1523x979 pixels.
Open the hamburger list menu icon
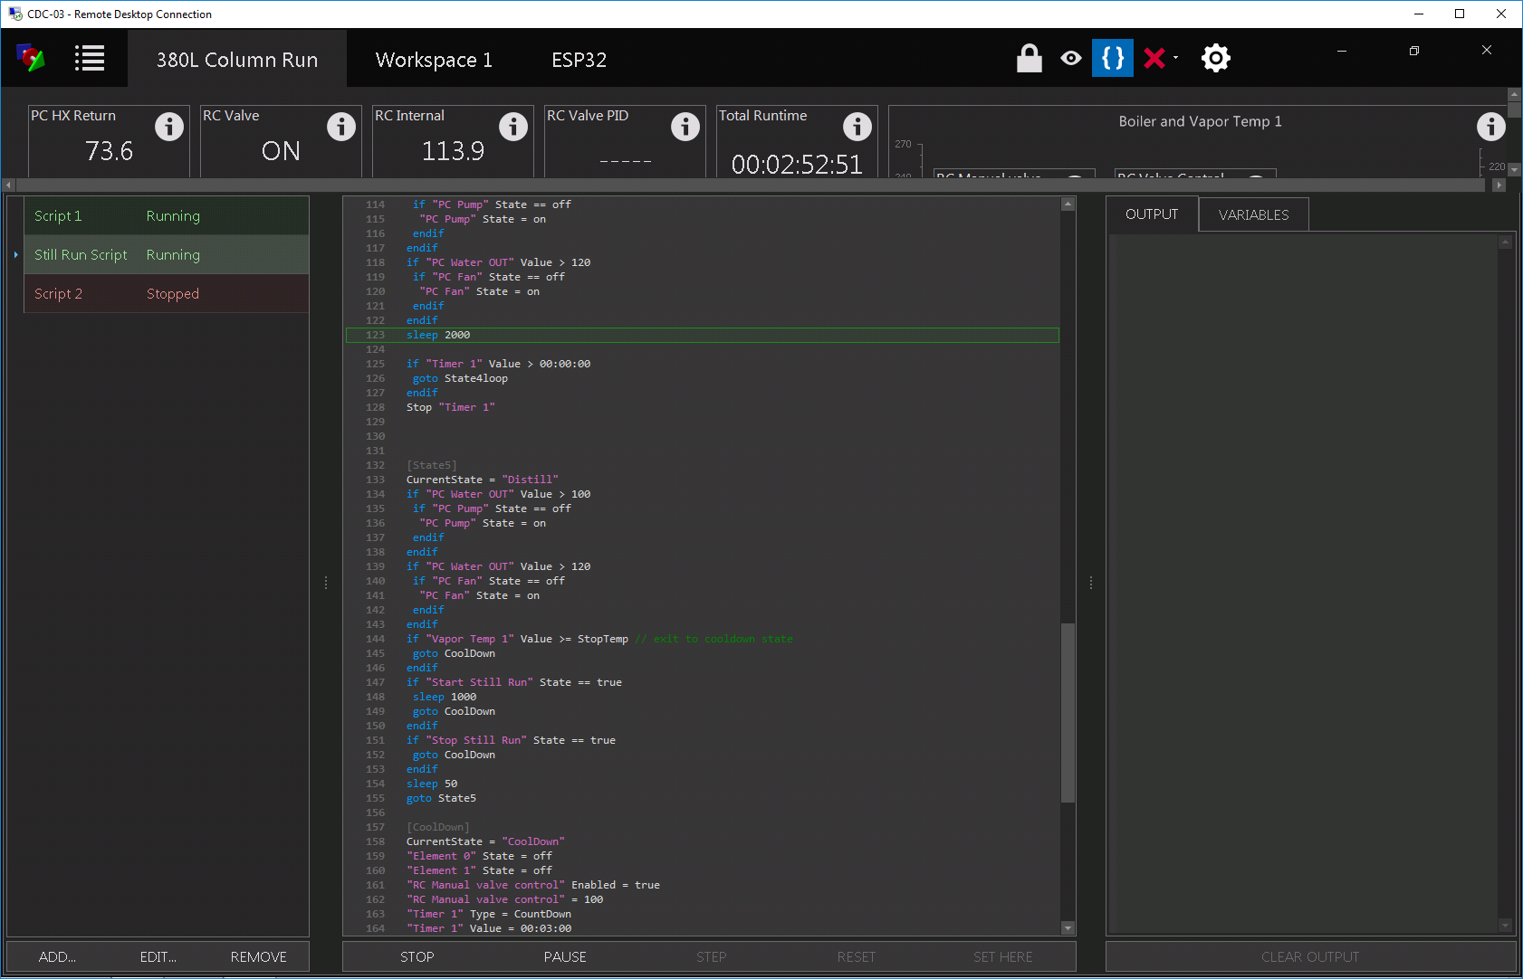(90, 59)
